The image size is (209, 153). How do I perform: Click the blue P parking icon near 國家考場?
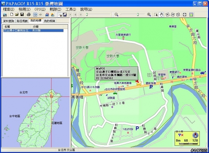click(151, 87)
